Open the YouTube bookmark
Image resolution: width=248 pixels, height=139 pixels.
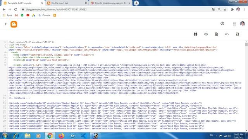click(x=28, y=15)
